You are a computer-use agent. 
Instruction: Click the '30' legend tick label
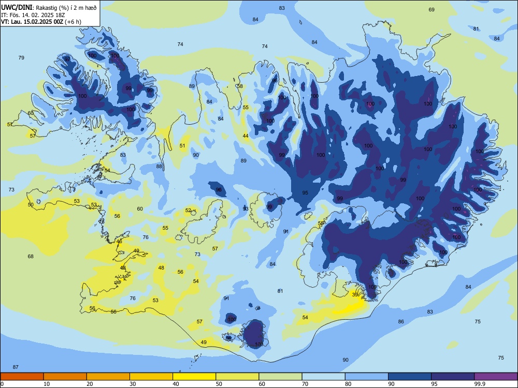133,384
